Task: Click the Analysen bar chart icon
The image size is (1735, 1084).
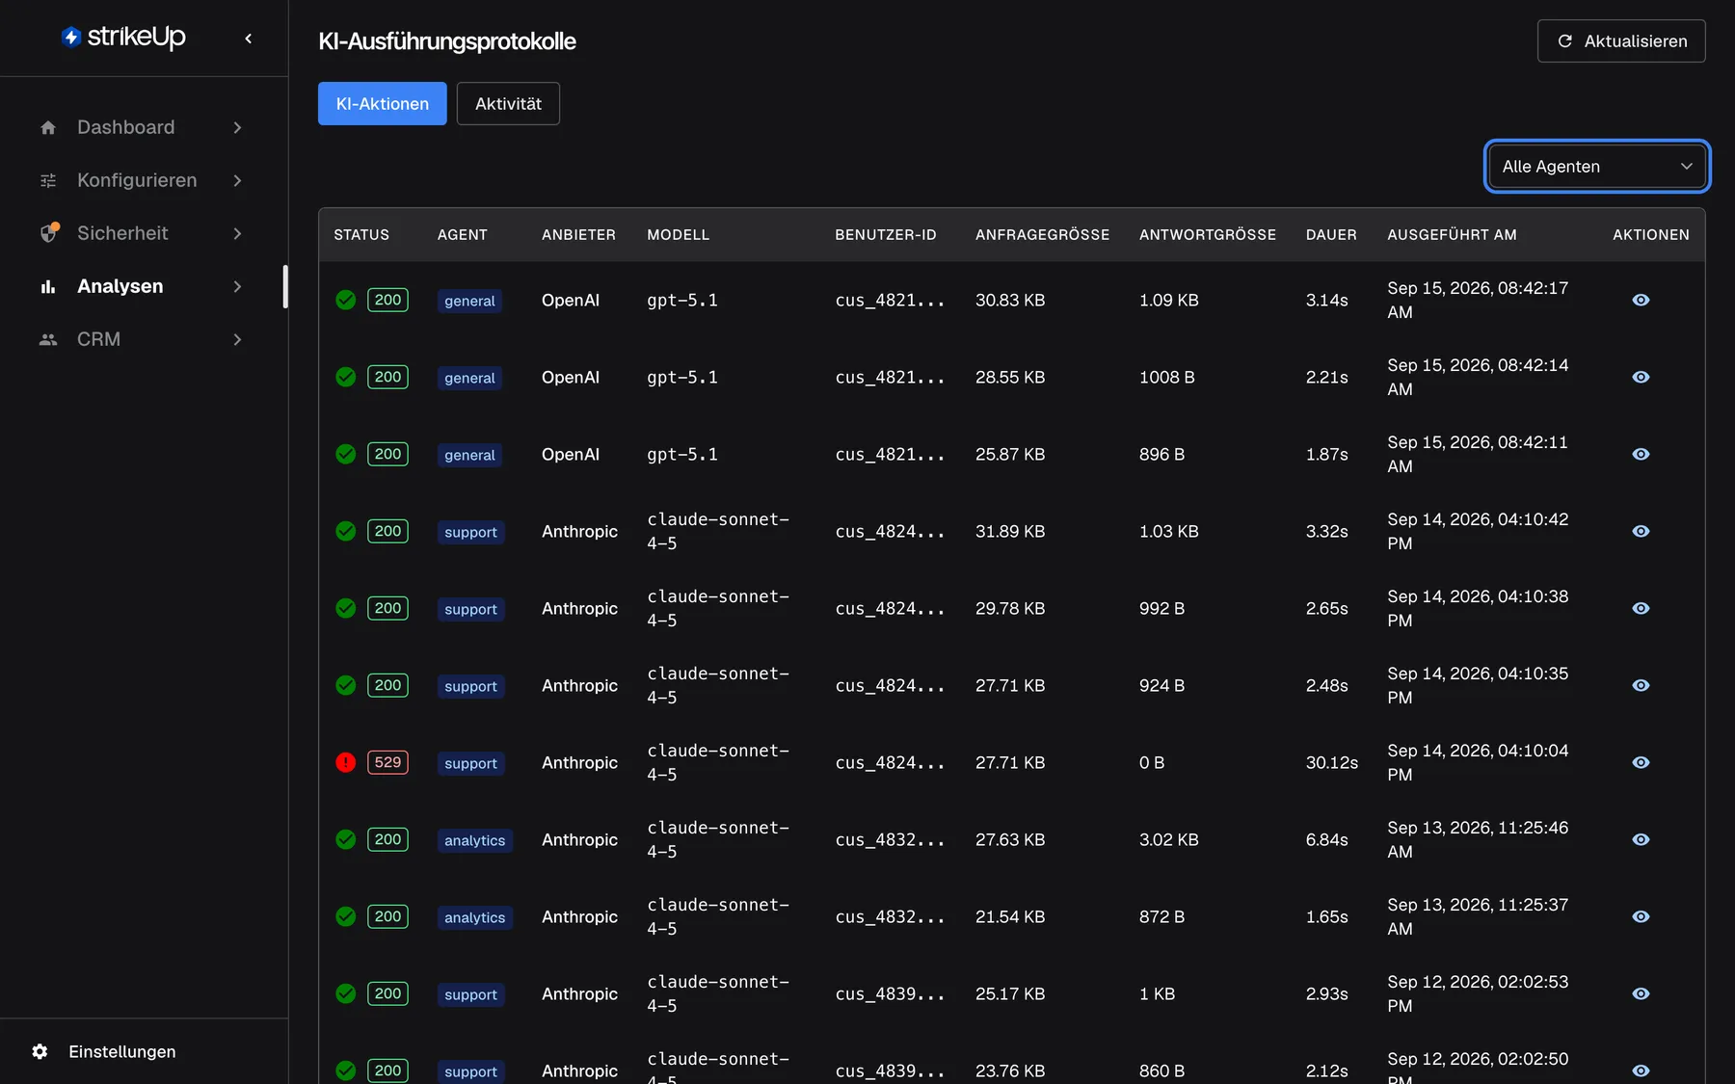Action: (x=48, y=286)
